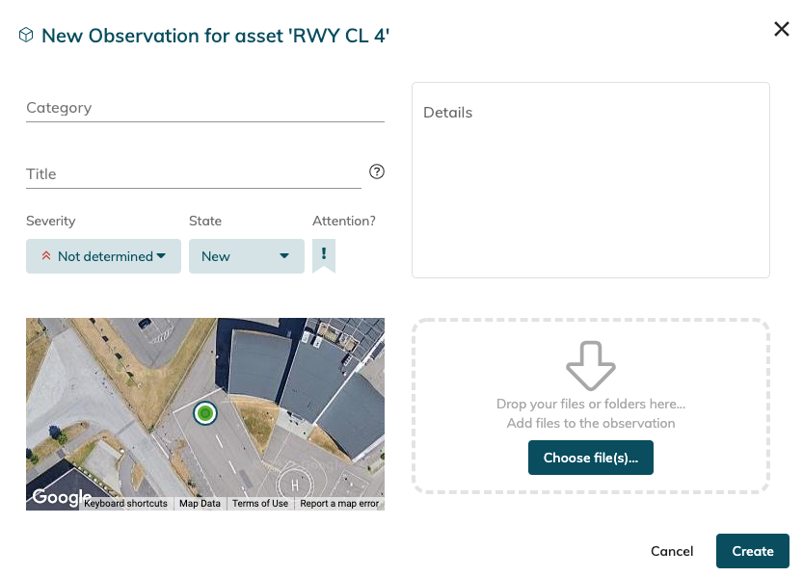Cancel the new observation dialog

672,551
